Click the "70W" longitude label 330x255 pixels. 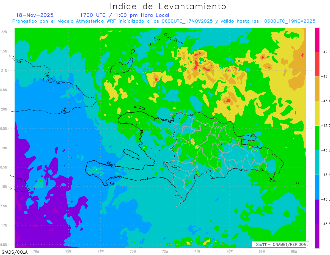[x=230, y=251]
